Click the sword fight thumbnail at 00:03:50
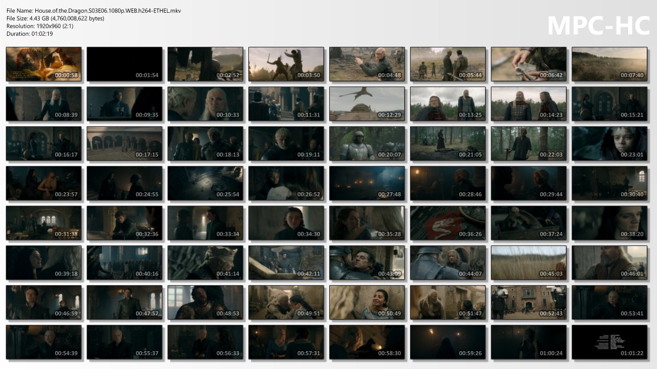The image size is (657, 369). tap(286, 64)
